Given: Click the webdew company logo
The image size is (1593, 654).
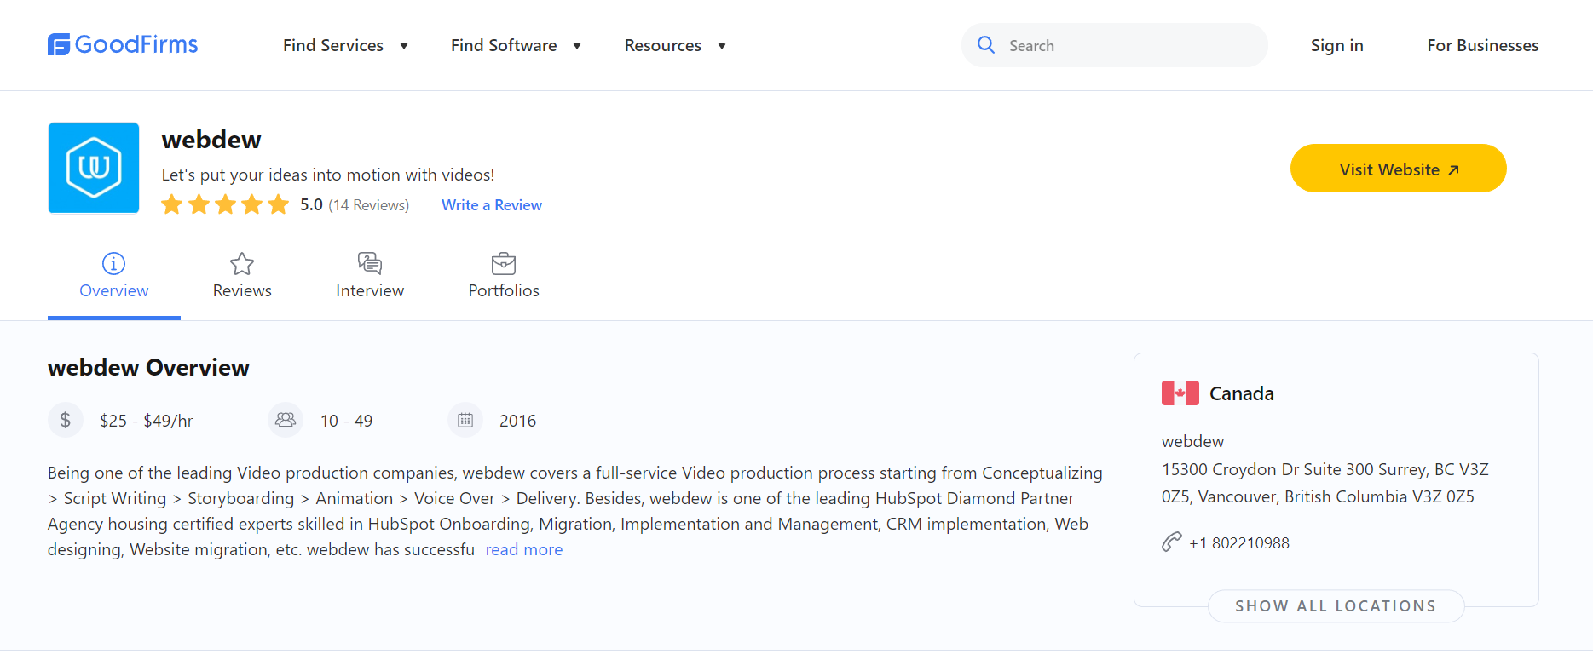Looking at the screenshot, I should tap(94, 168).
